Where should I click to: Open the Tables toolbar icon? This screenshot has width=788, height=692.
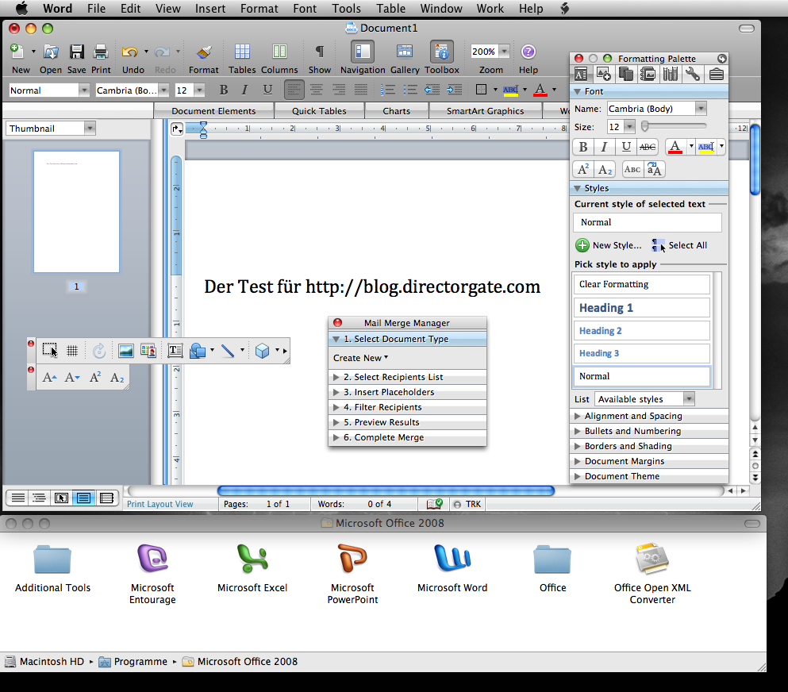click(242, 52)
